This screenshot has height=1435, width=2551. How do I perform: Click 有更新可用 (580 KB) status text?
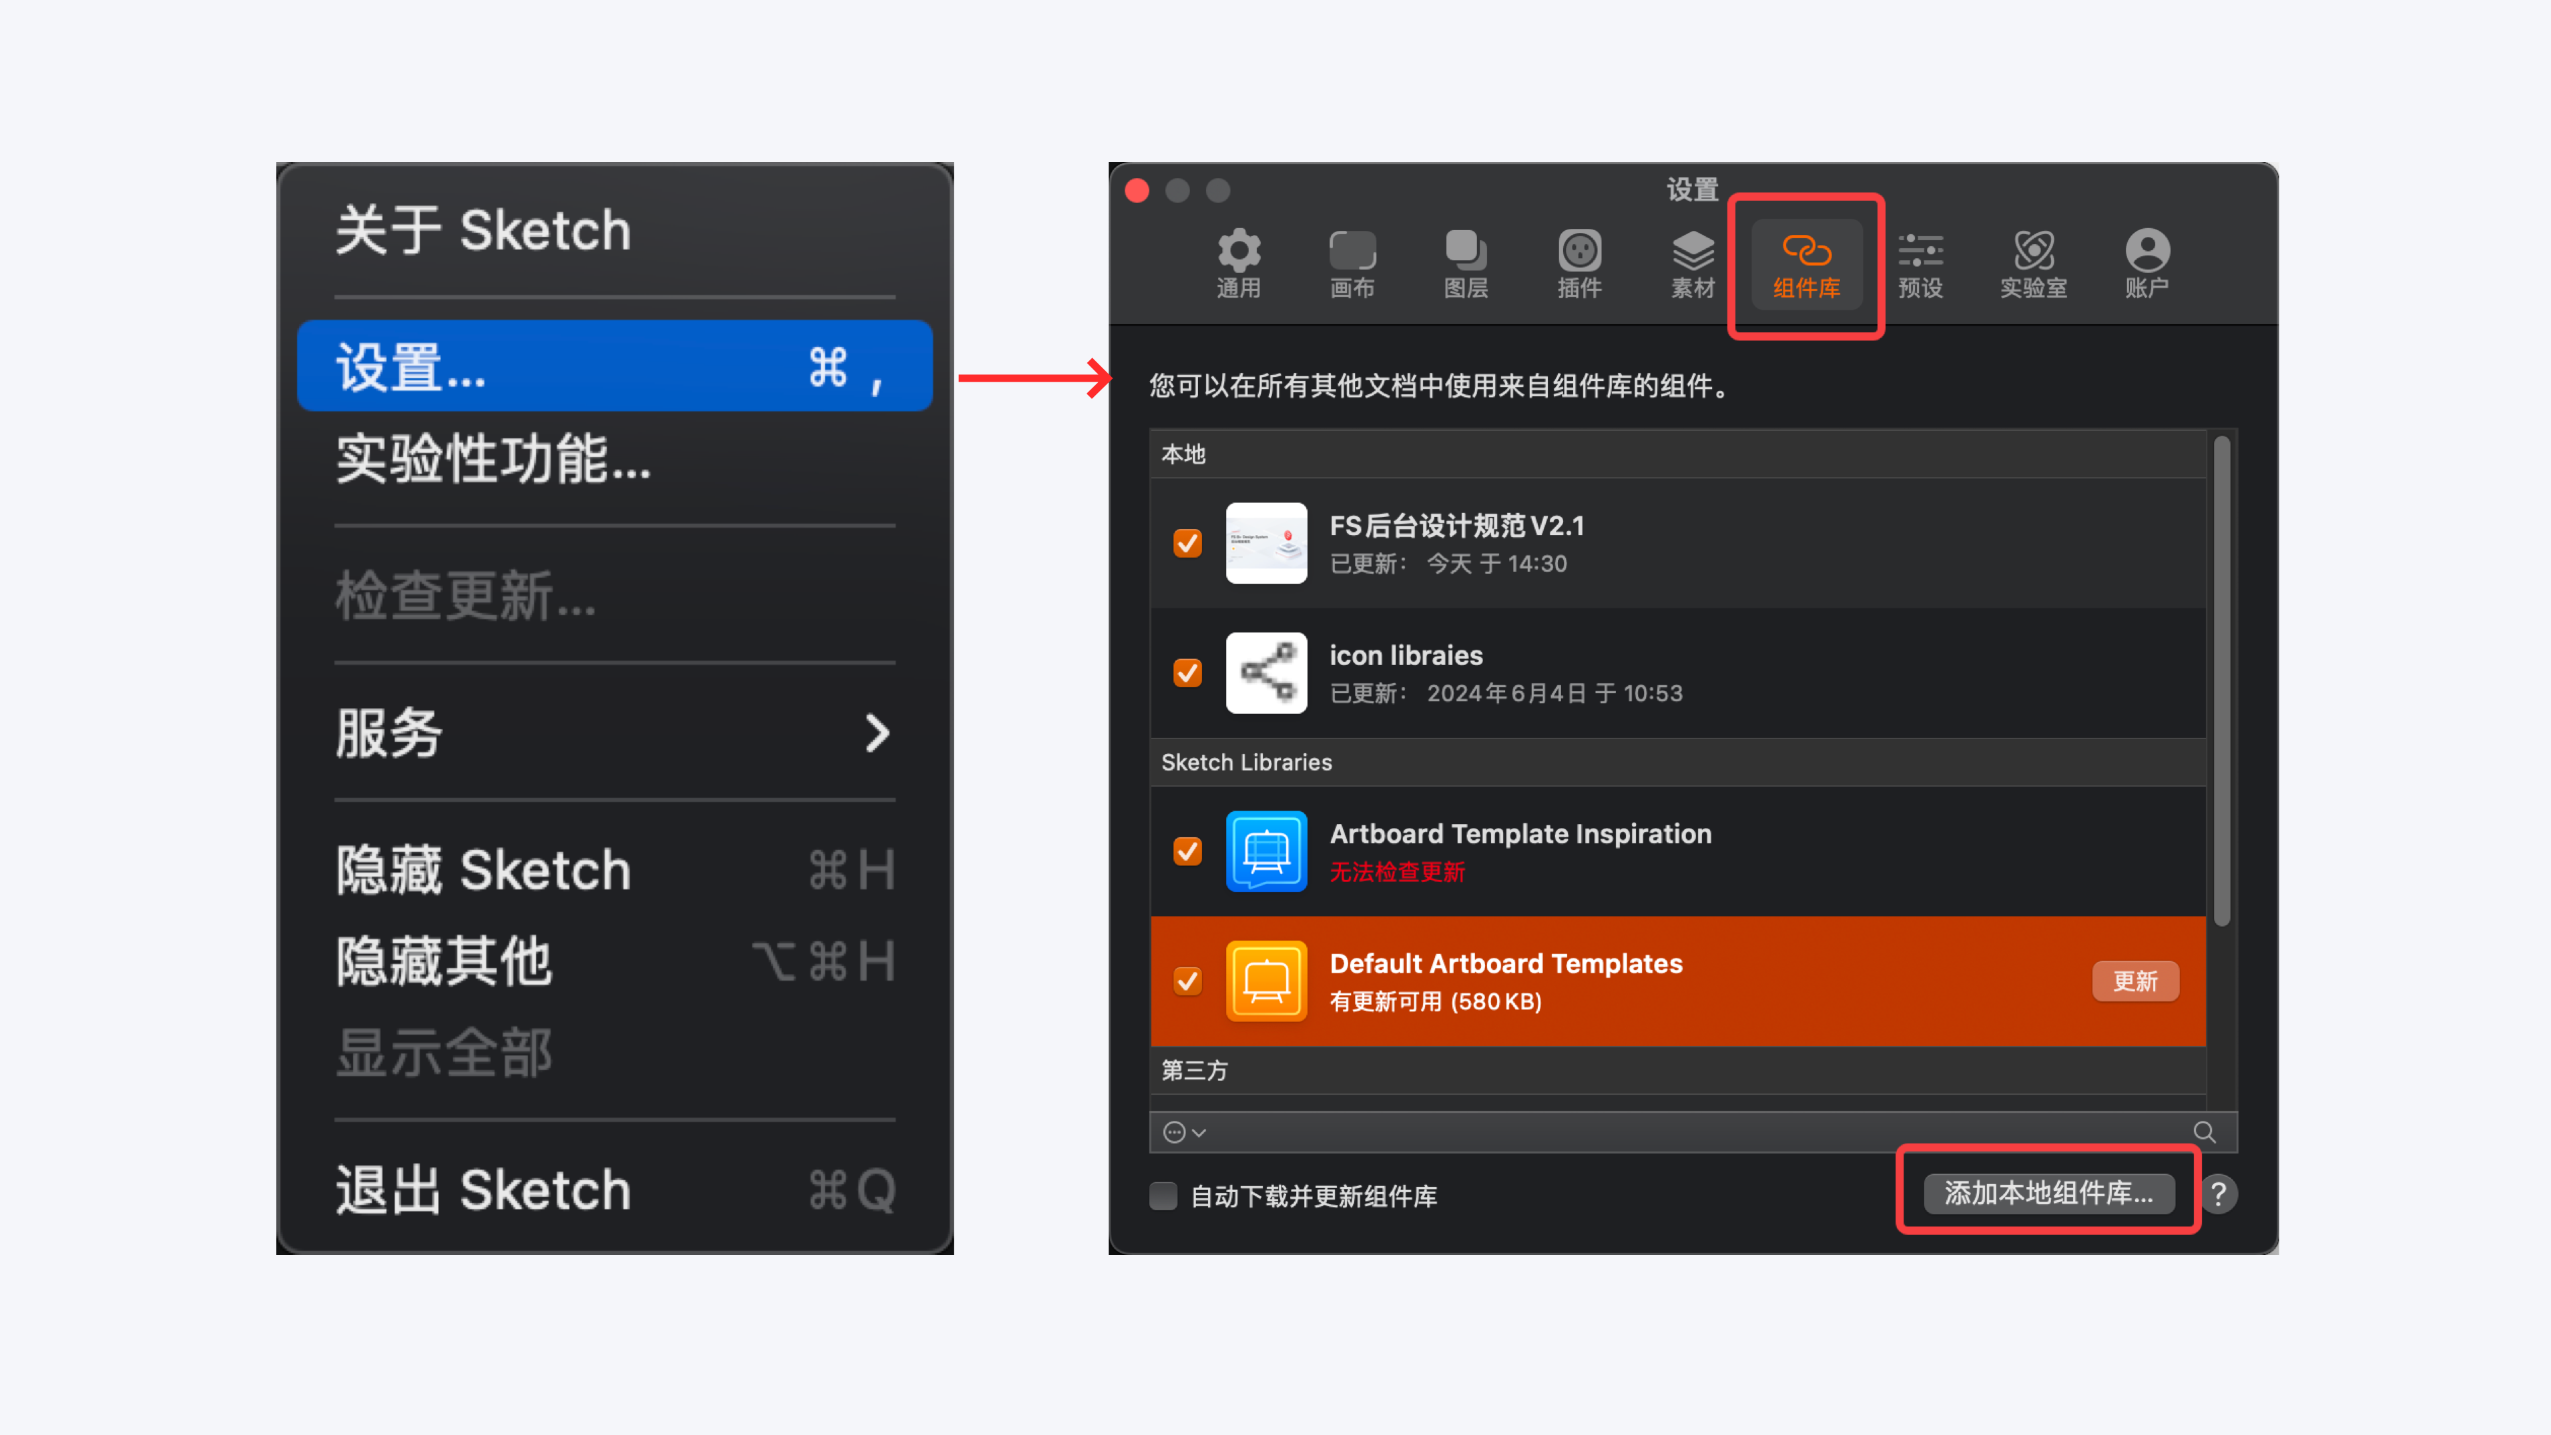(x=1435, y=1001)
